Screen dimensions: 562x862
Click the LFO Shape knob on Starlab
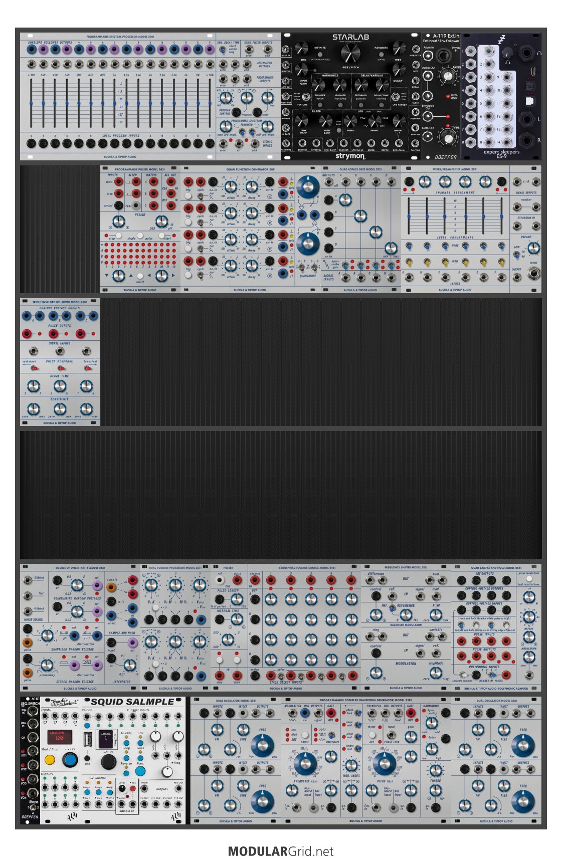375,121
